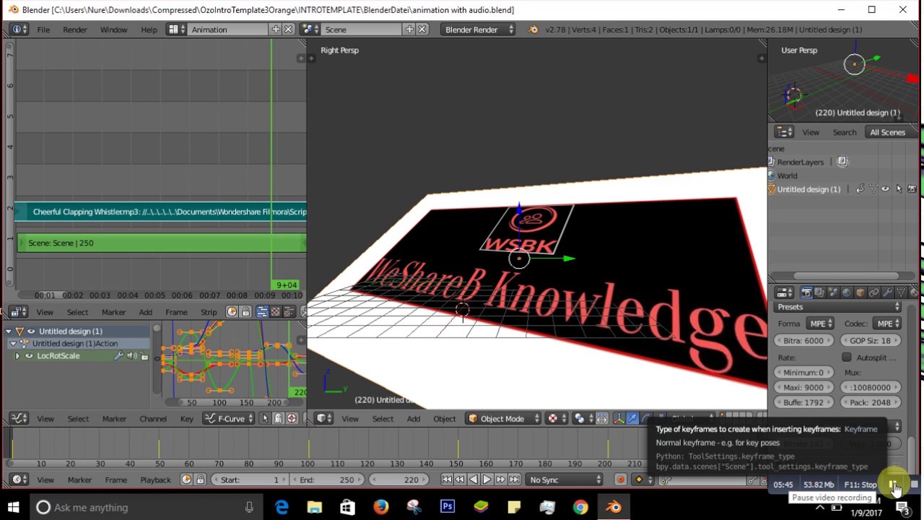Screen dimensions: 924x520
Task: Toggle visibility eye of Untitled design (1) channel
Action: 31,331
